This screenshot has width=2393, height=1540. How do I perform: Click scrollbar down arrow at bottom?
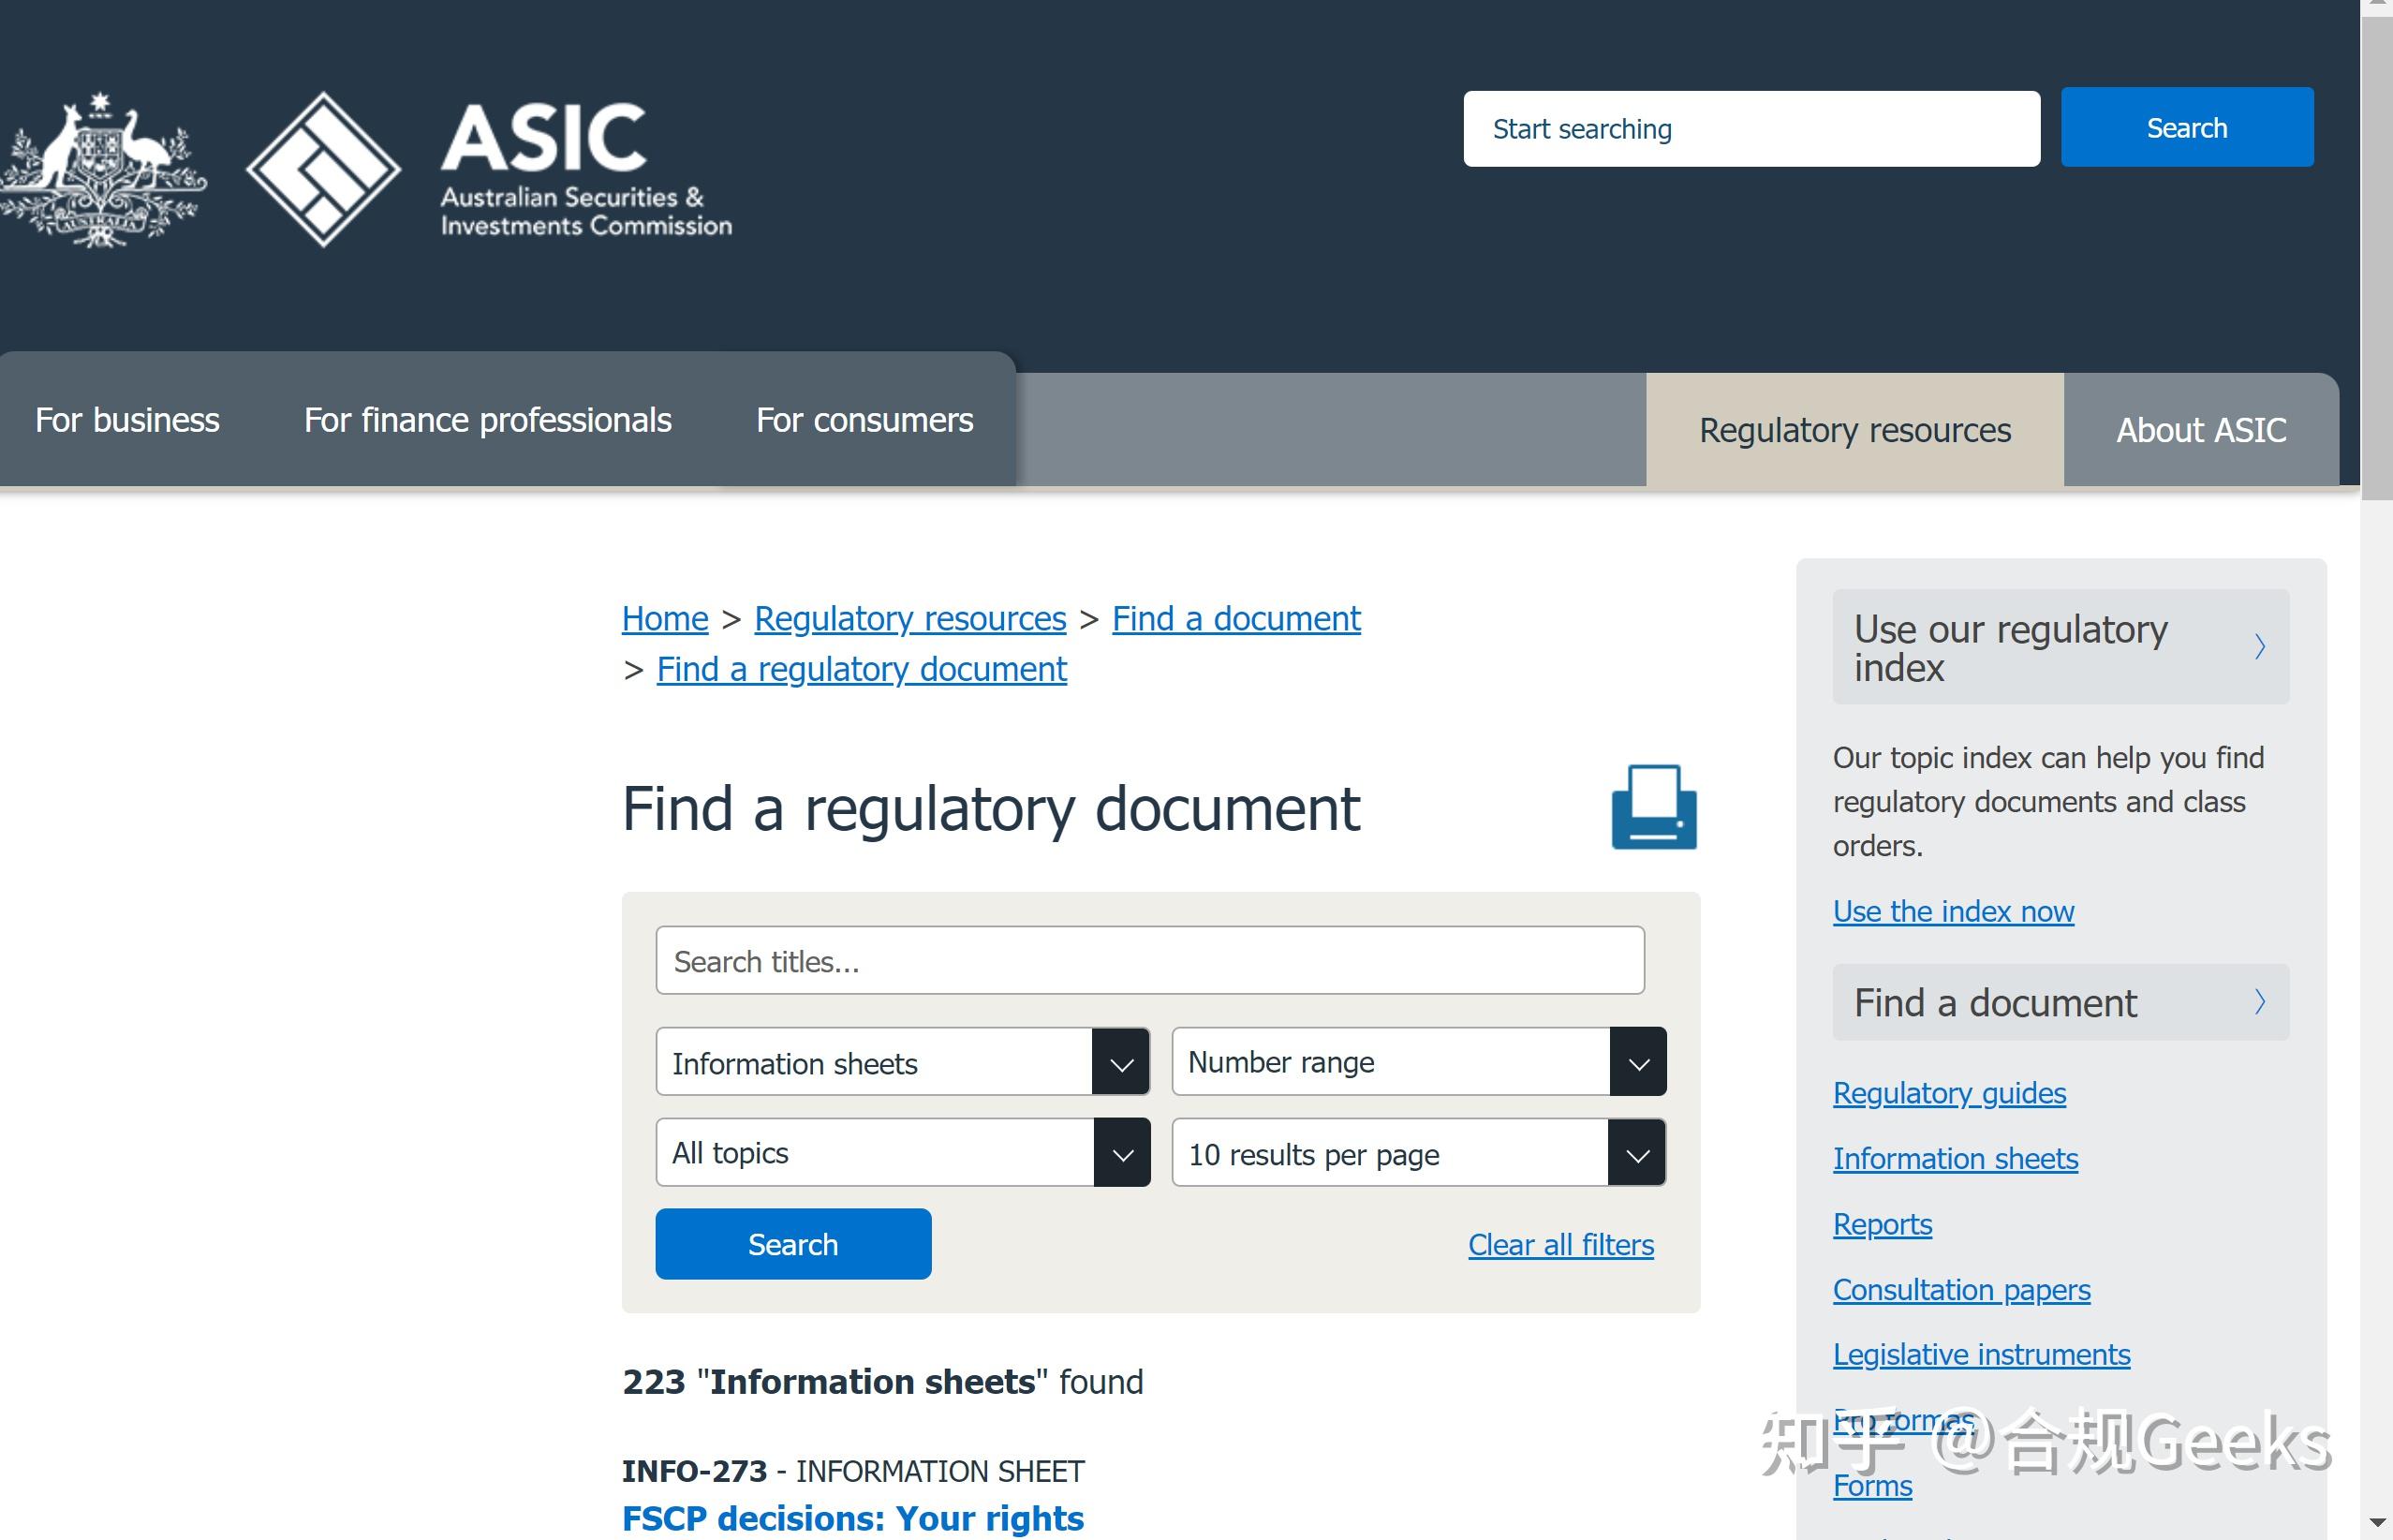2376,1523
